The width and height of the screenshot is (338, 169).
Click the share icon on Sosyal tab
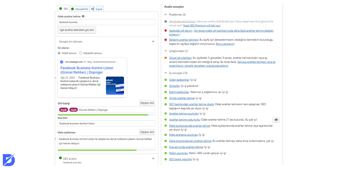click(x=93, y=9)
